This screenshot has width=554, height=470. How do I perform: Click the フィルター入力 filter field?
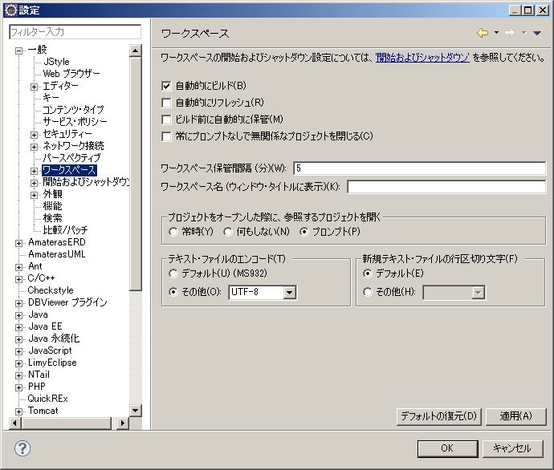pyautogui.click(x=75, y=32)
